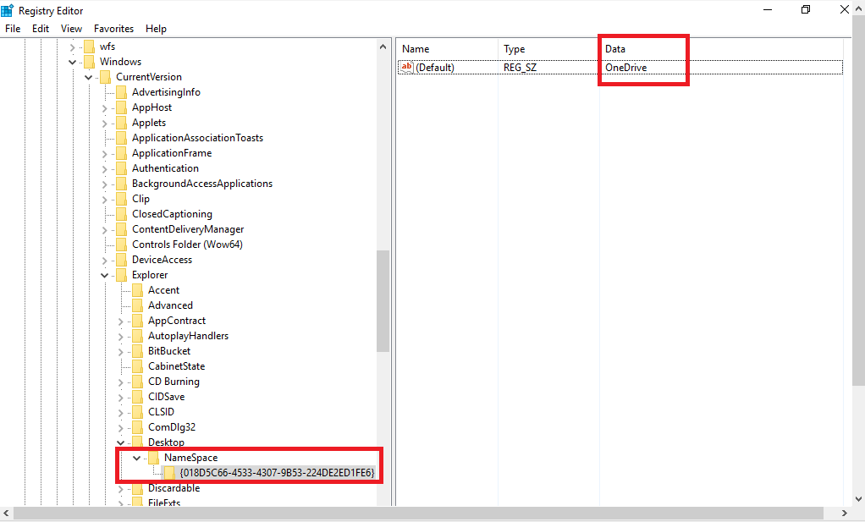Click the ContentDeliveryManager folder icon
The image size is (865, 522).
[x=121, y=228]
